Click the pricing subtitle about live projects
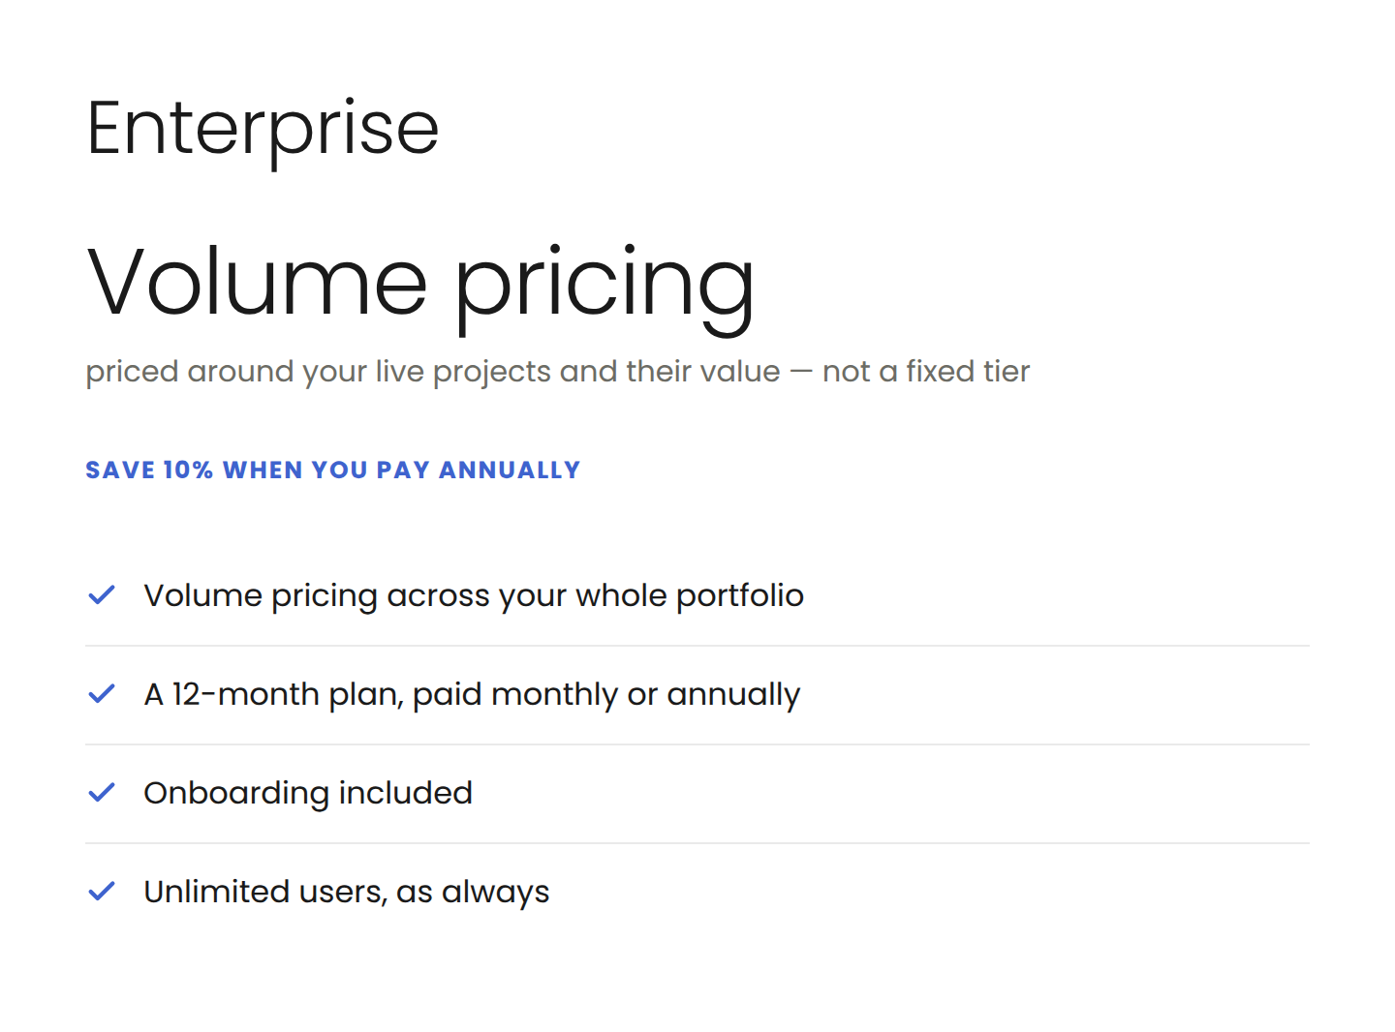This screenshot has height=1032, width=1395. (x=557, y=372)
